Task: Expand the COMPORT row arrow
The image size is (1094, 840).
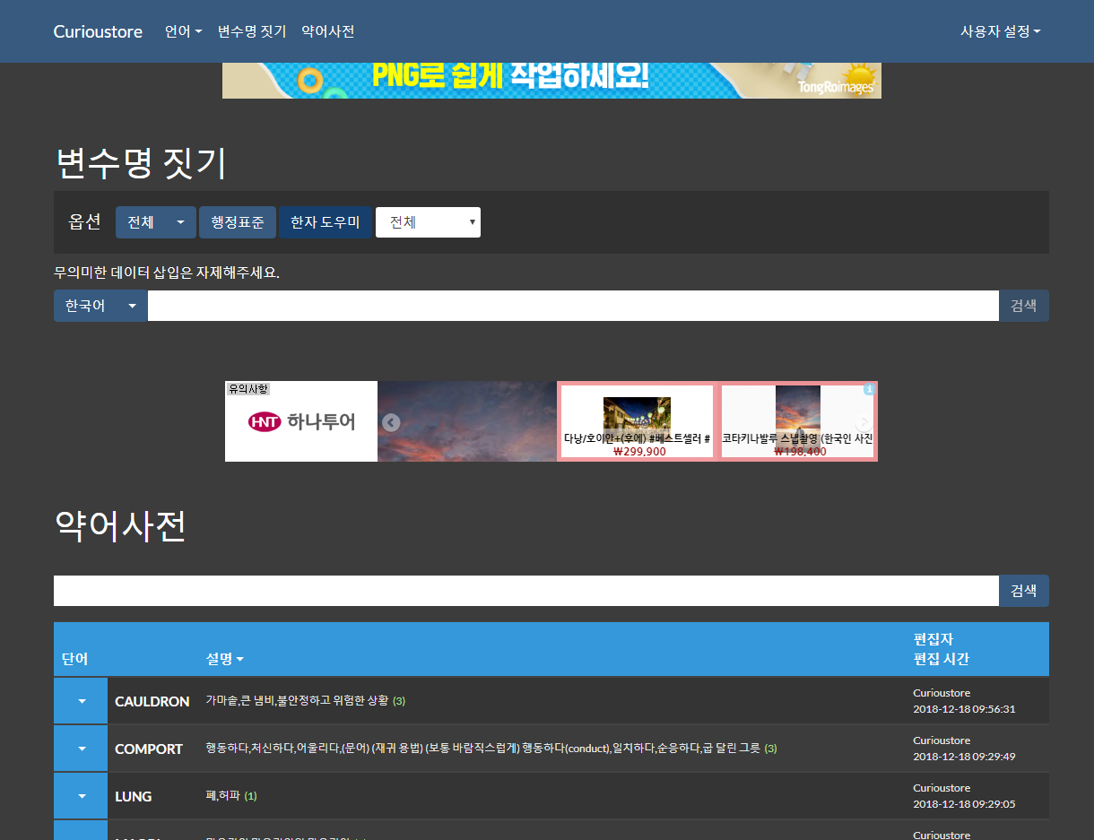Action: pyautogui.click(x=81, y=749)
